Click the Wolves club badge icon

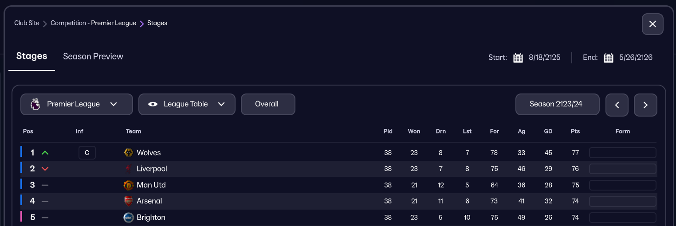tap(129, 153)
